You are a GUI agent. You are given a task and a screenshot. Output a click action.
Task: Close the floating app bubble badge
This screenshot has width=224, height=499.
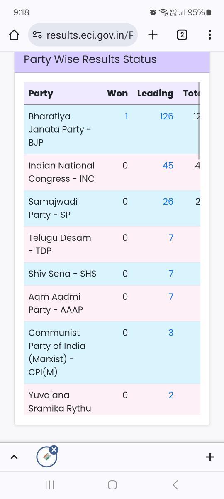click(x=54, y=450)
